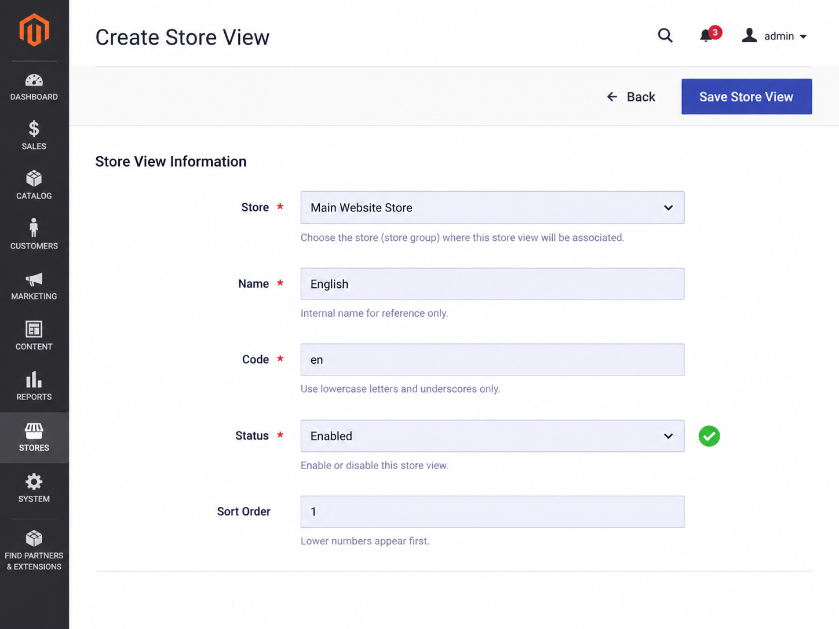839x629 pixels.
Task: Open the System gear icon
Action: click(34, 481)
